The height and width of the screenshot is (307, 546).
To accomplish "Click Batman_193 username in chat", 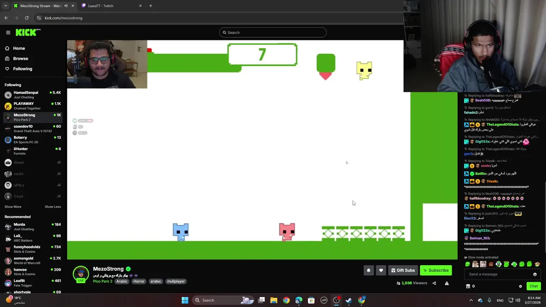I will (x=479, y=238).
